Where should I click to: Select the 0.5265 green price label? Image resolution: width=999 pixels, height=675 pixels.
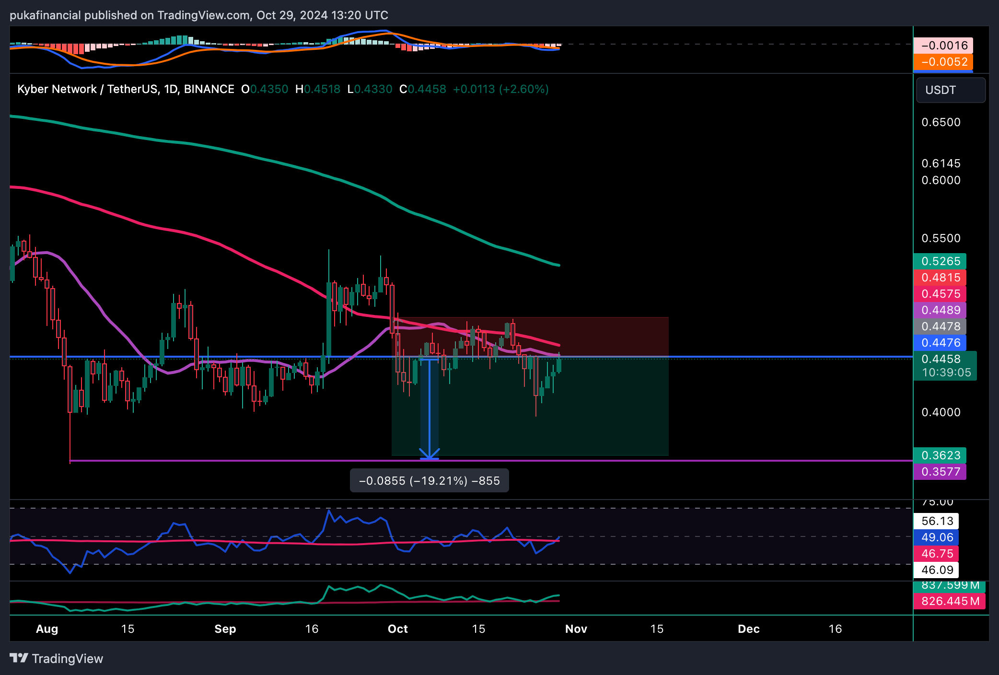tap(940, 261)
